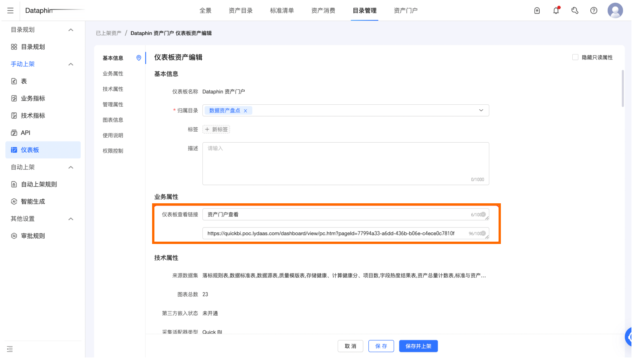Screen dimensions: 633x359
Task: Jump to 技术属性 anchor section
Action: [113, 89]
